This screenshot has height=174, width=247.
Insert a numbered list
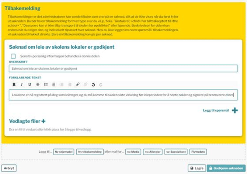[x=53, y=84]
